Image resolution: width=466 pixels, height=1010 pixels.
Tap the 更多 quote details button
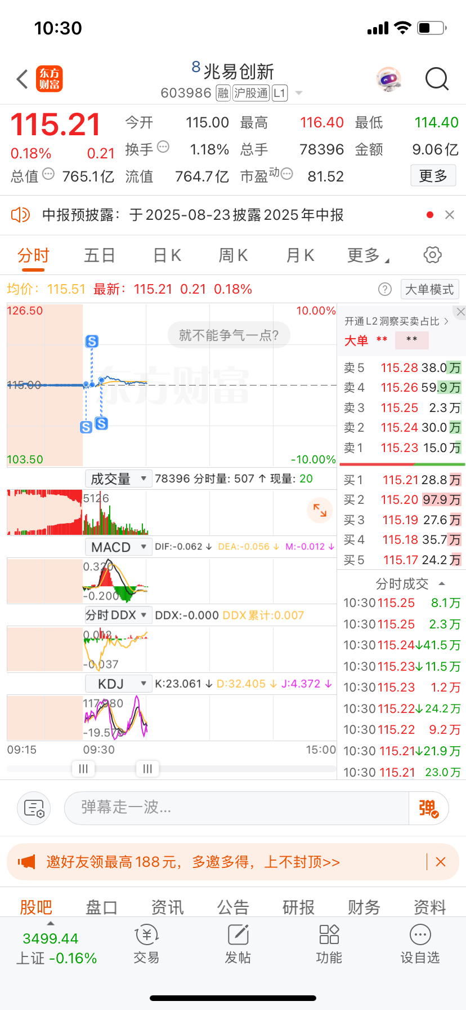pos(433,176)
